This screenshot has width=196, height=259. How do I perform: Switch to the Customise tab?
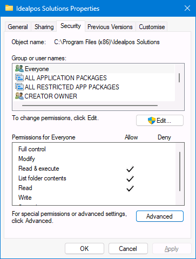tap(152, 27)
